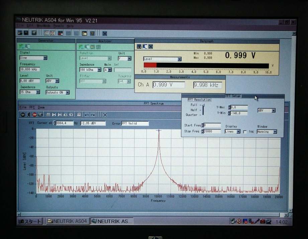308x239 pixels.
Task: Click the zoom full view icon in FFT toolbar
Action: click(x=48, y=115)
